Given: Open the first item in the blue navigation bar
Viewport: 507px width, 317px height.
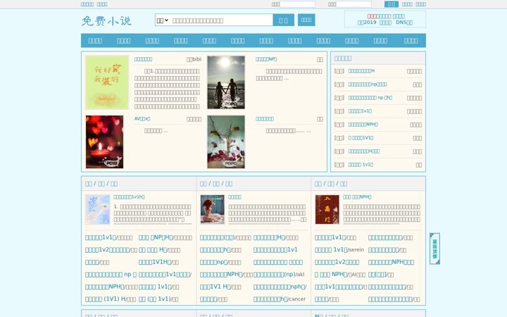Looking at the screenshot, I should [x=95, y=41].
